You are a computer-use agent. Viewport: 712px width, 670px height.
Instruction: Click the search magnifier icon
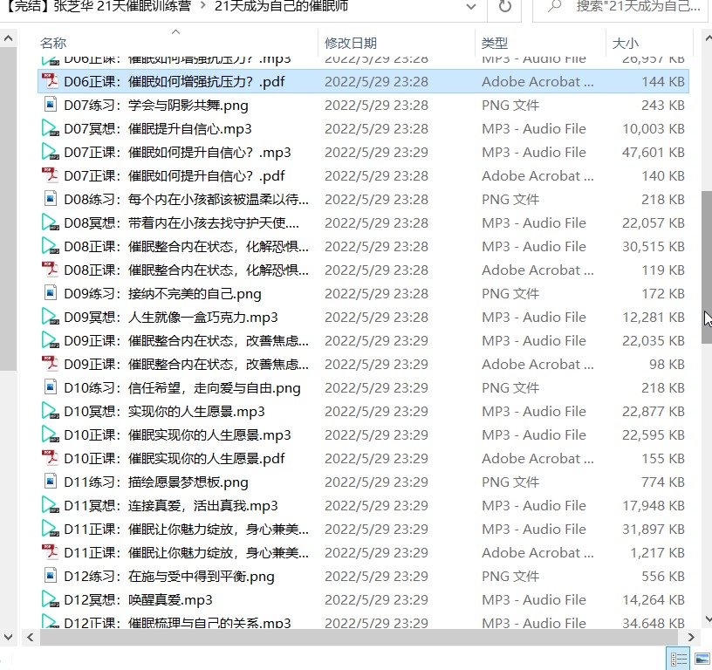click(554, 6)
